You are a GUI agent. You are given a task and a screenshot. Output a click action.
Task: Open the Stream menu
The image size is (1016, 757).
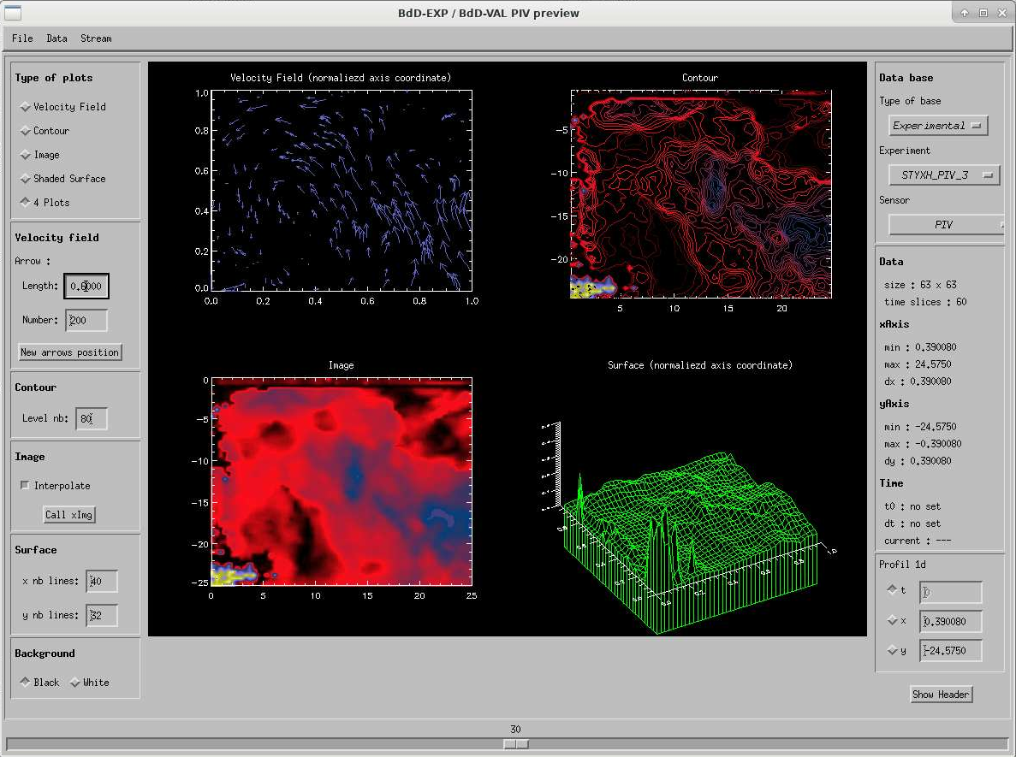(96, 38)
